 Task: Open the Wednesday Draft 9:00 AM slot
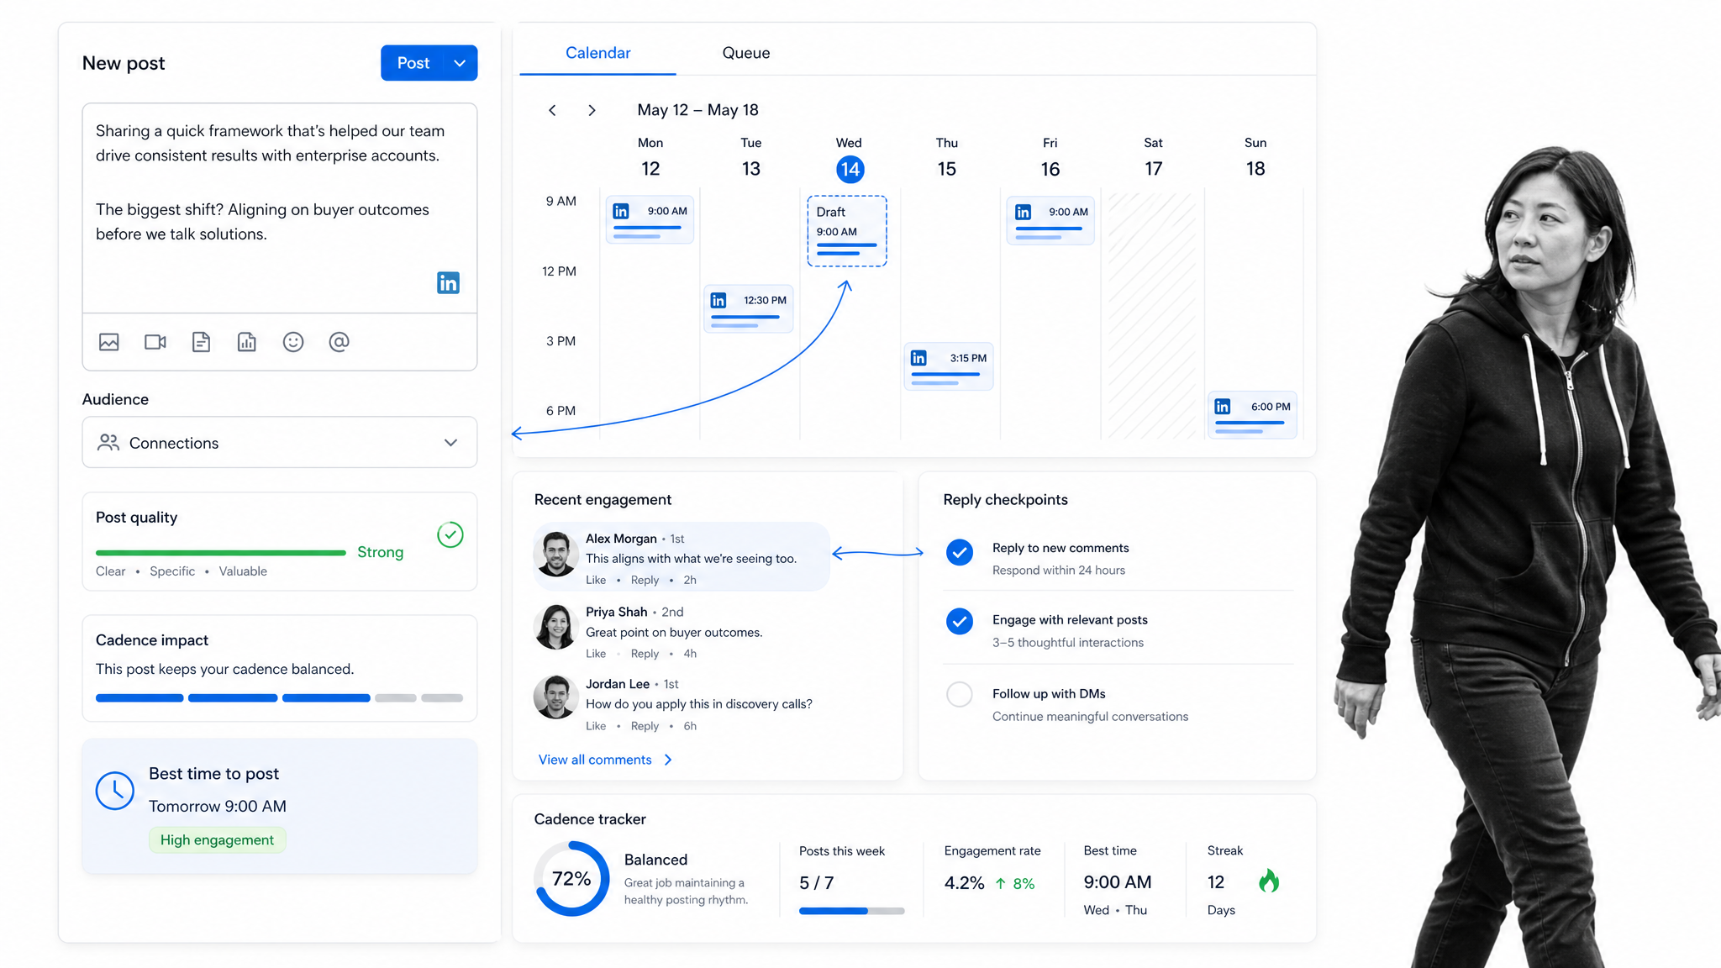click(847, 231)
